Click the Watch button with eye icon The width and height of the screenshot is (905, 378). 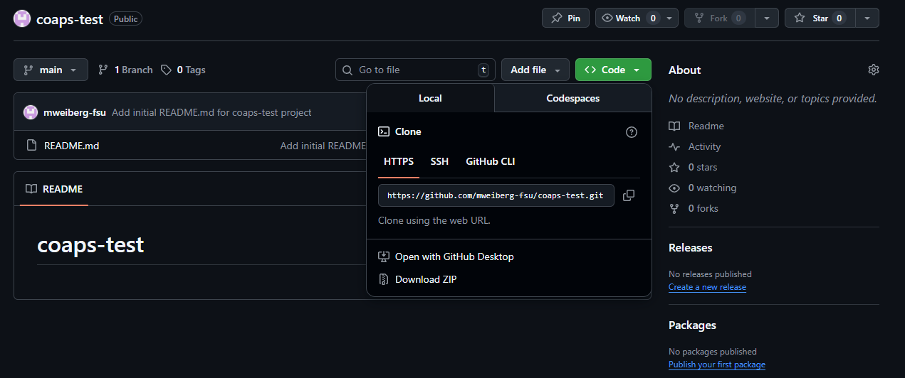[x=628, y=18]
